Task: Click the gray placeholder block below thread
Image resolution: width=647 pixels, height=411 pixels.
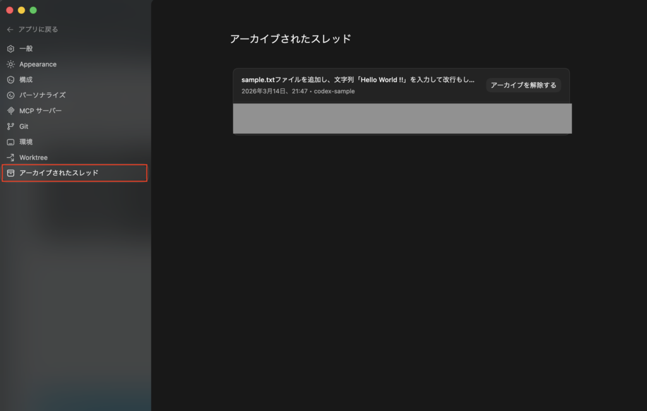Action: (402, 119)
